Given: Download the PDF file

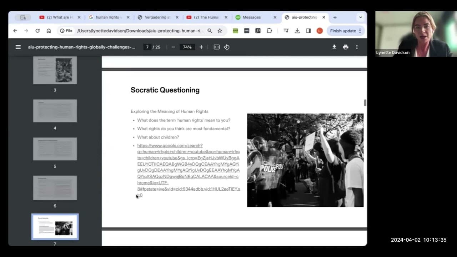Looking at the screenshot, I should pos(334,47).
